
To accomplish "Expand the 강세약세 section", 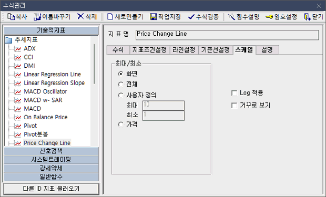I will click(51, 168).
